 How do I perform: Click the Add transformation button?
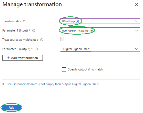pos(23,58)
